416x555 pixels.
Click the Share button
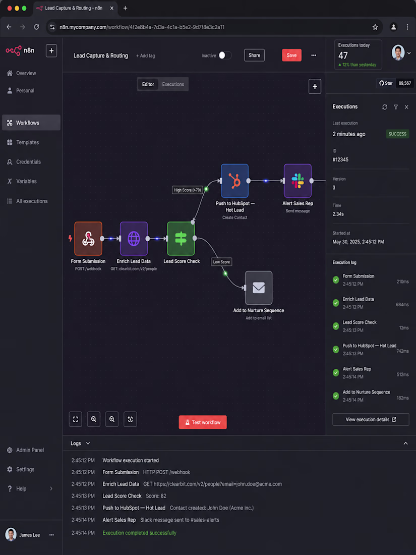(x=254, y=55)
